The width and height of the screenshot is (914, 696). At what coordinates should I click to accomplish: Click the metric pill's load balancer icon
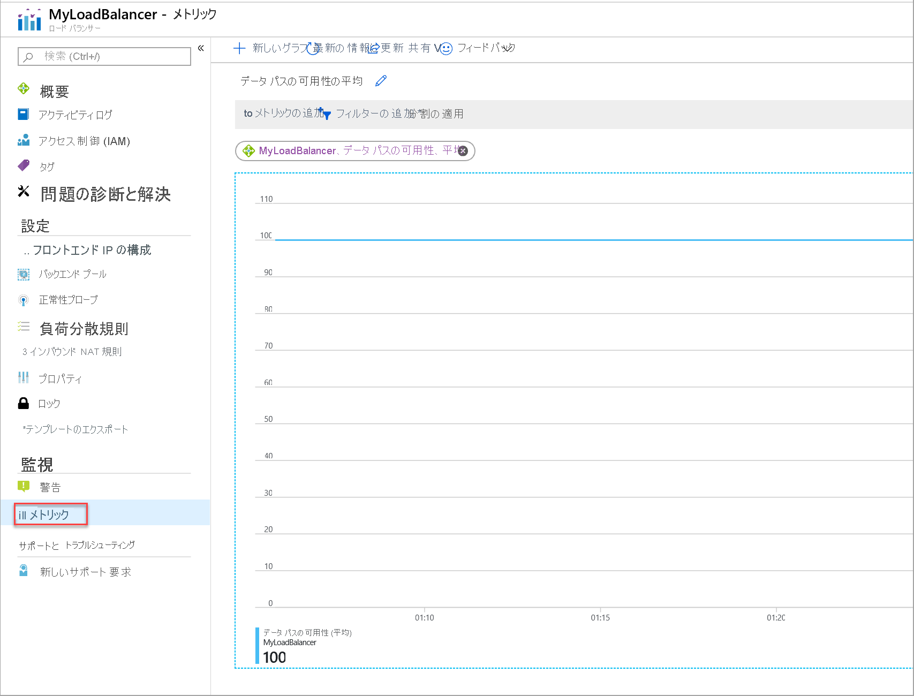249,151
